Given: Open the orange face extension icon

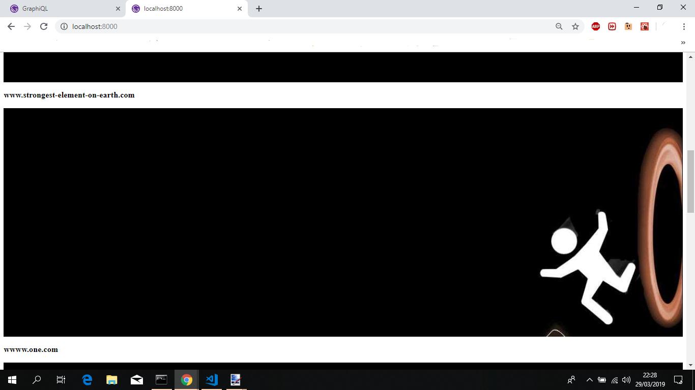Looking at the screenshot, I should (628, 26).
